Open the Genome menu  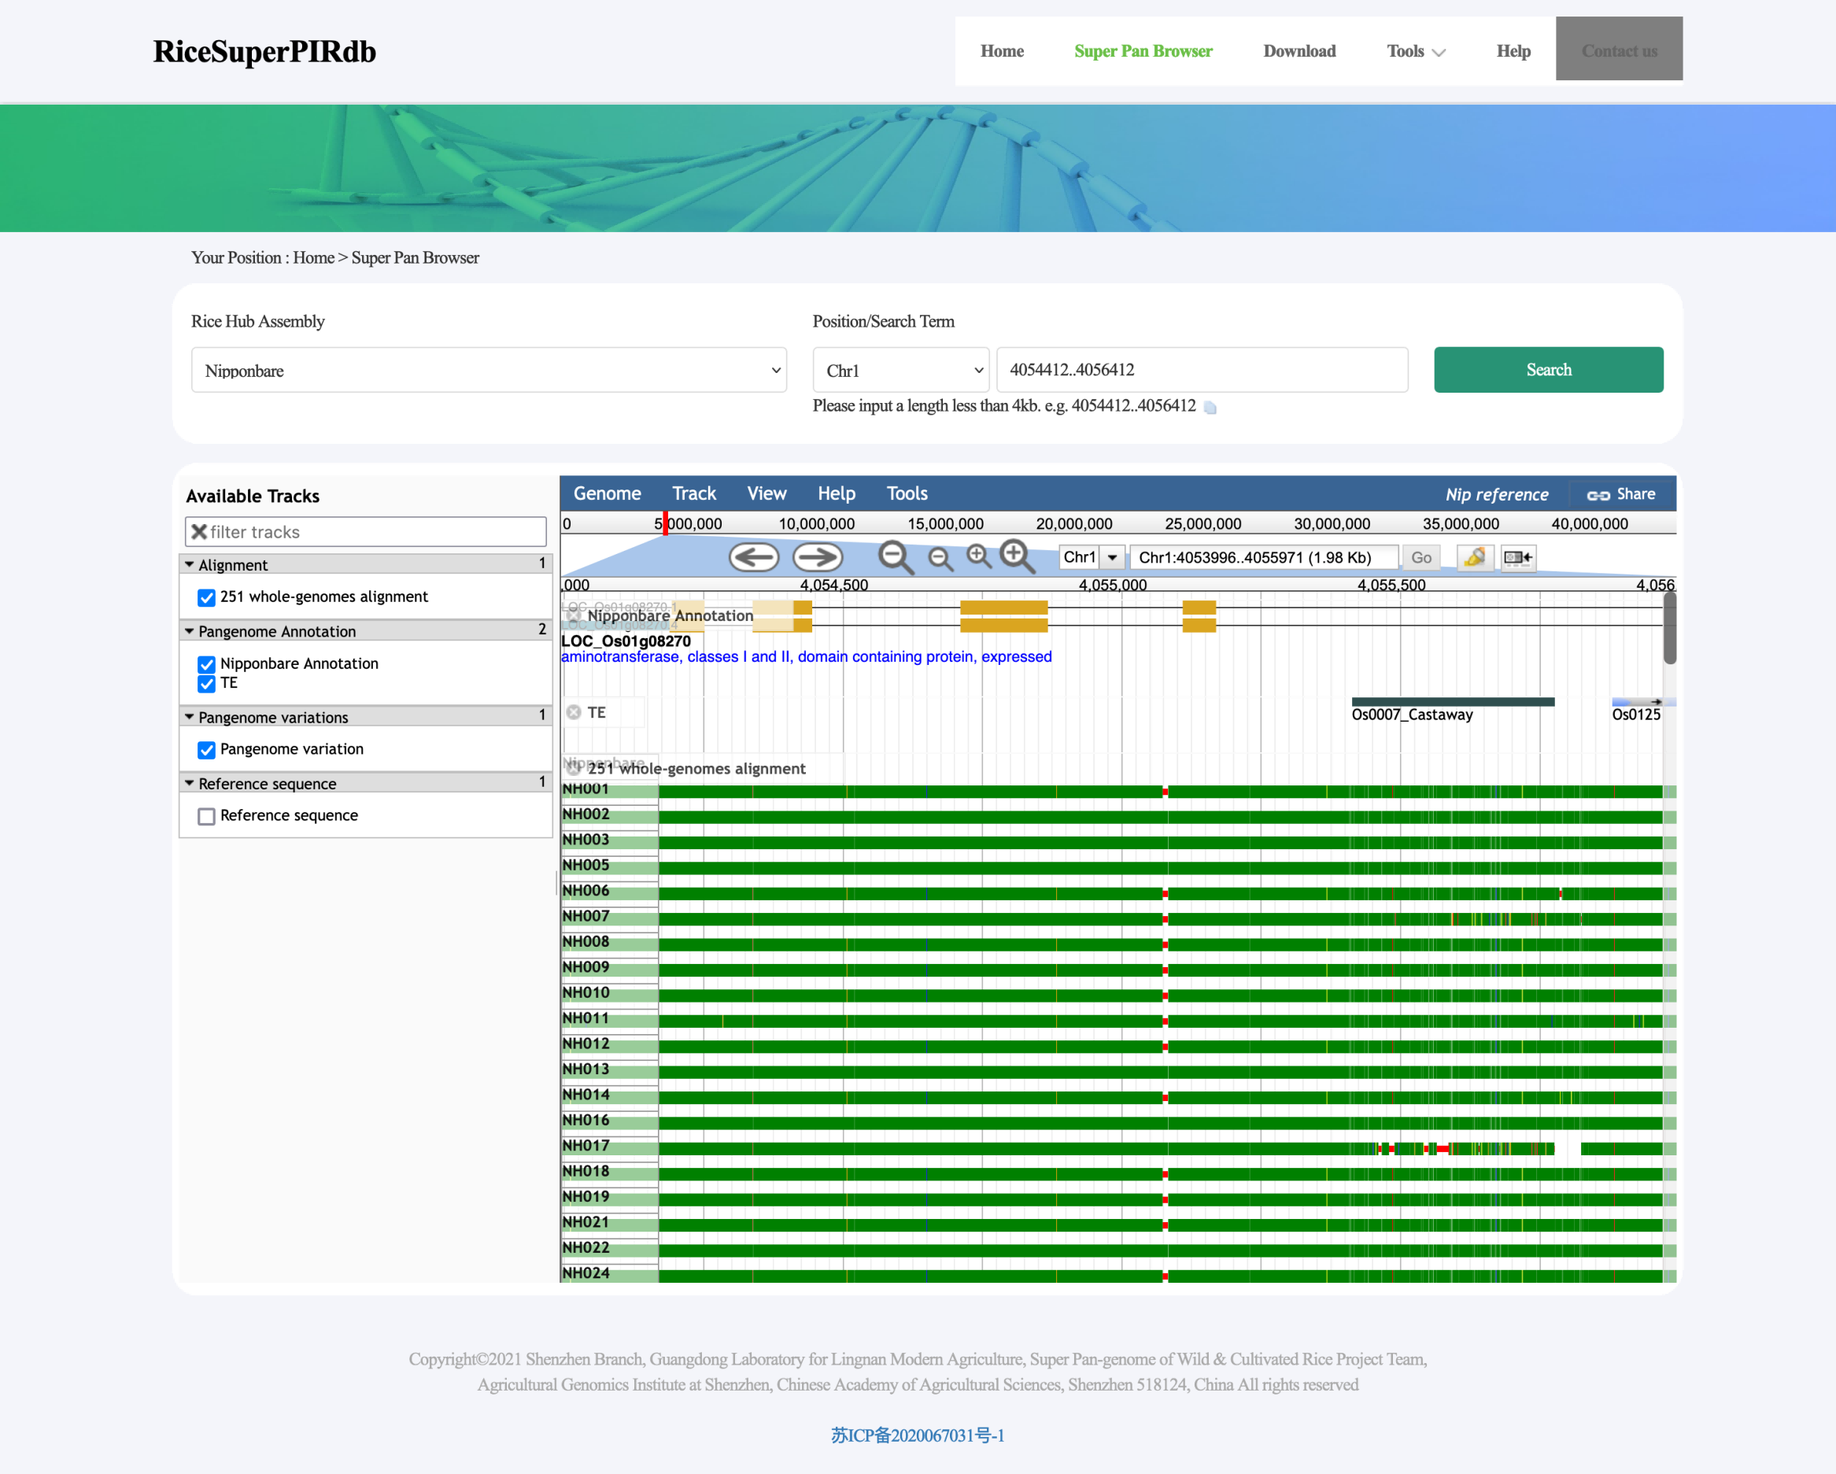point(606,494)
